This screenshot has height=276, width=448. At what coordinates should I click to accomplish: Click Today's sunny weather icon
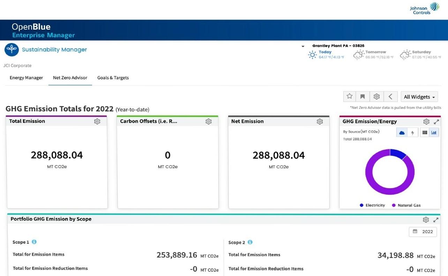point(312,55)
